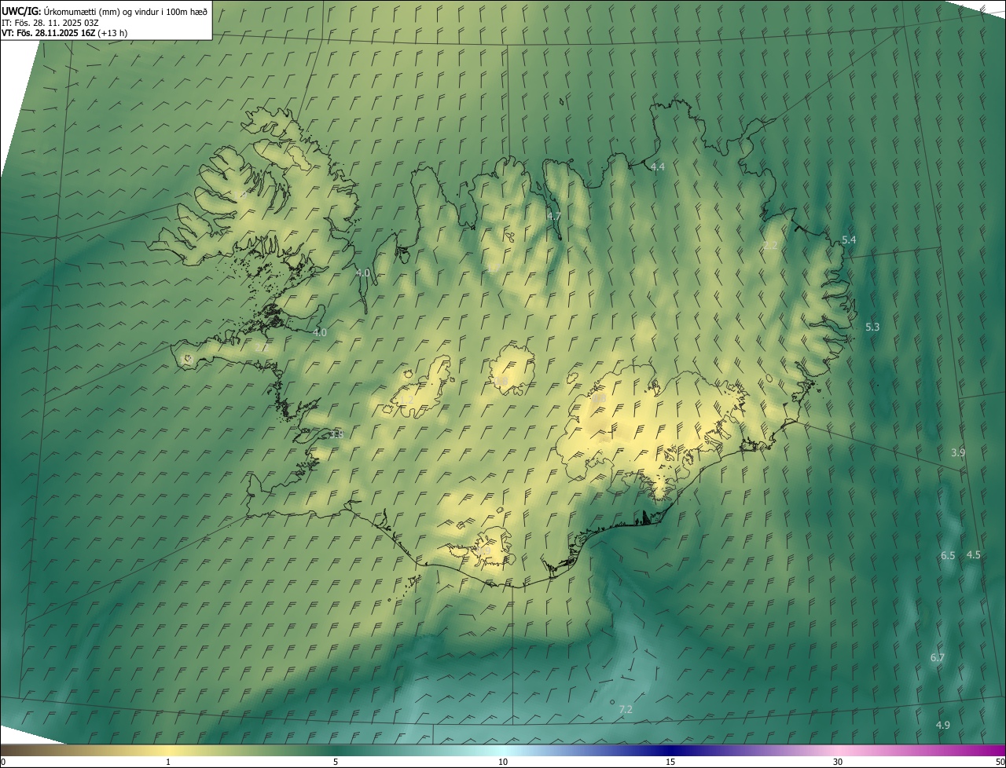Select the 4.5 value label

[x=974, y=554]
